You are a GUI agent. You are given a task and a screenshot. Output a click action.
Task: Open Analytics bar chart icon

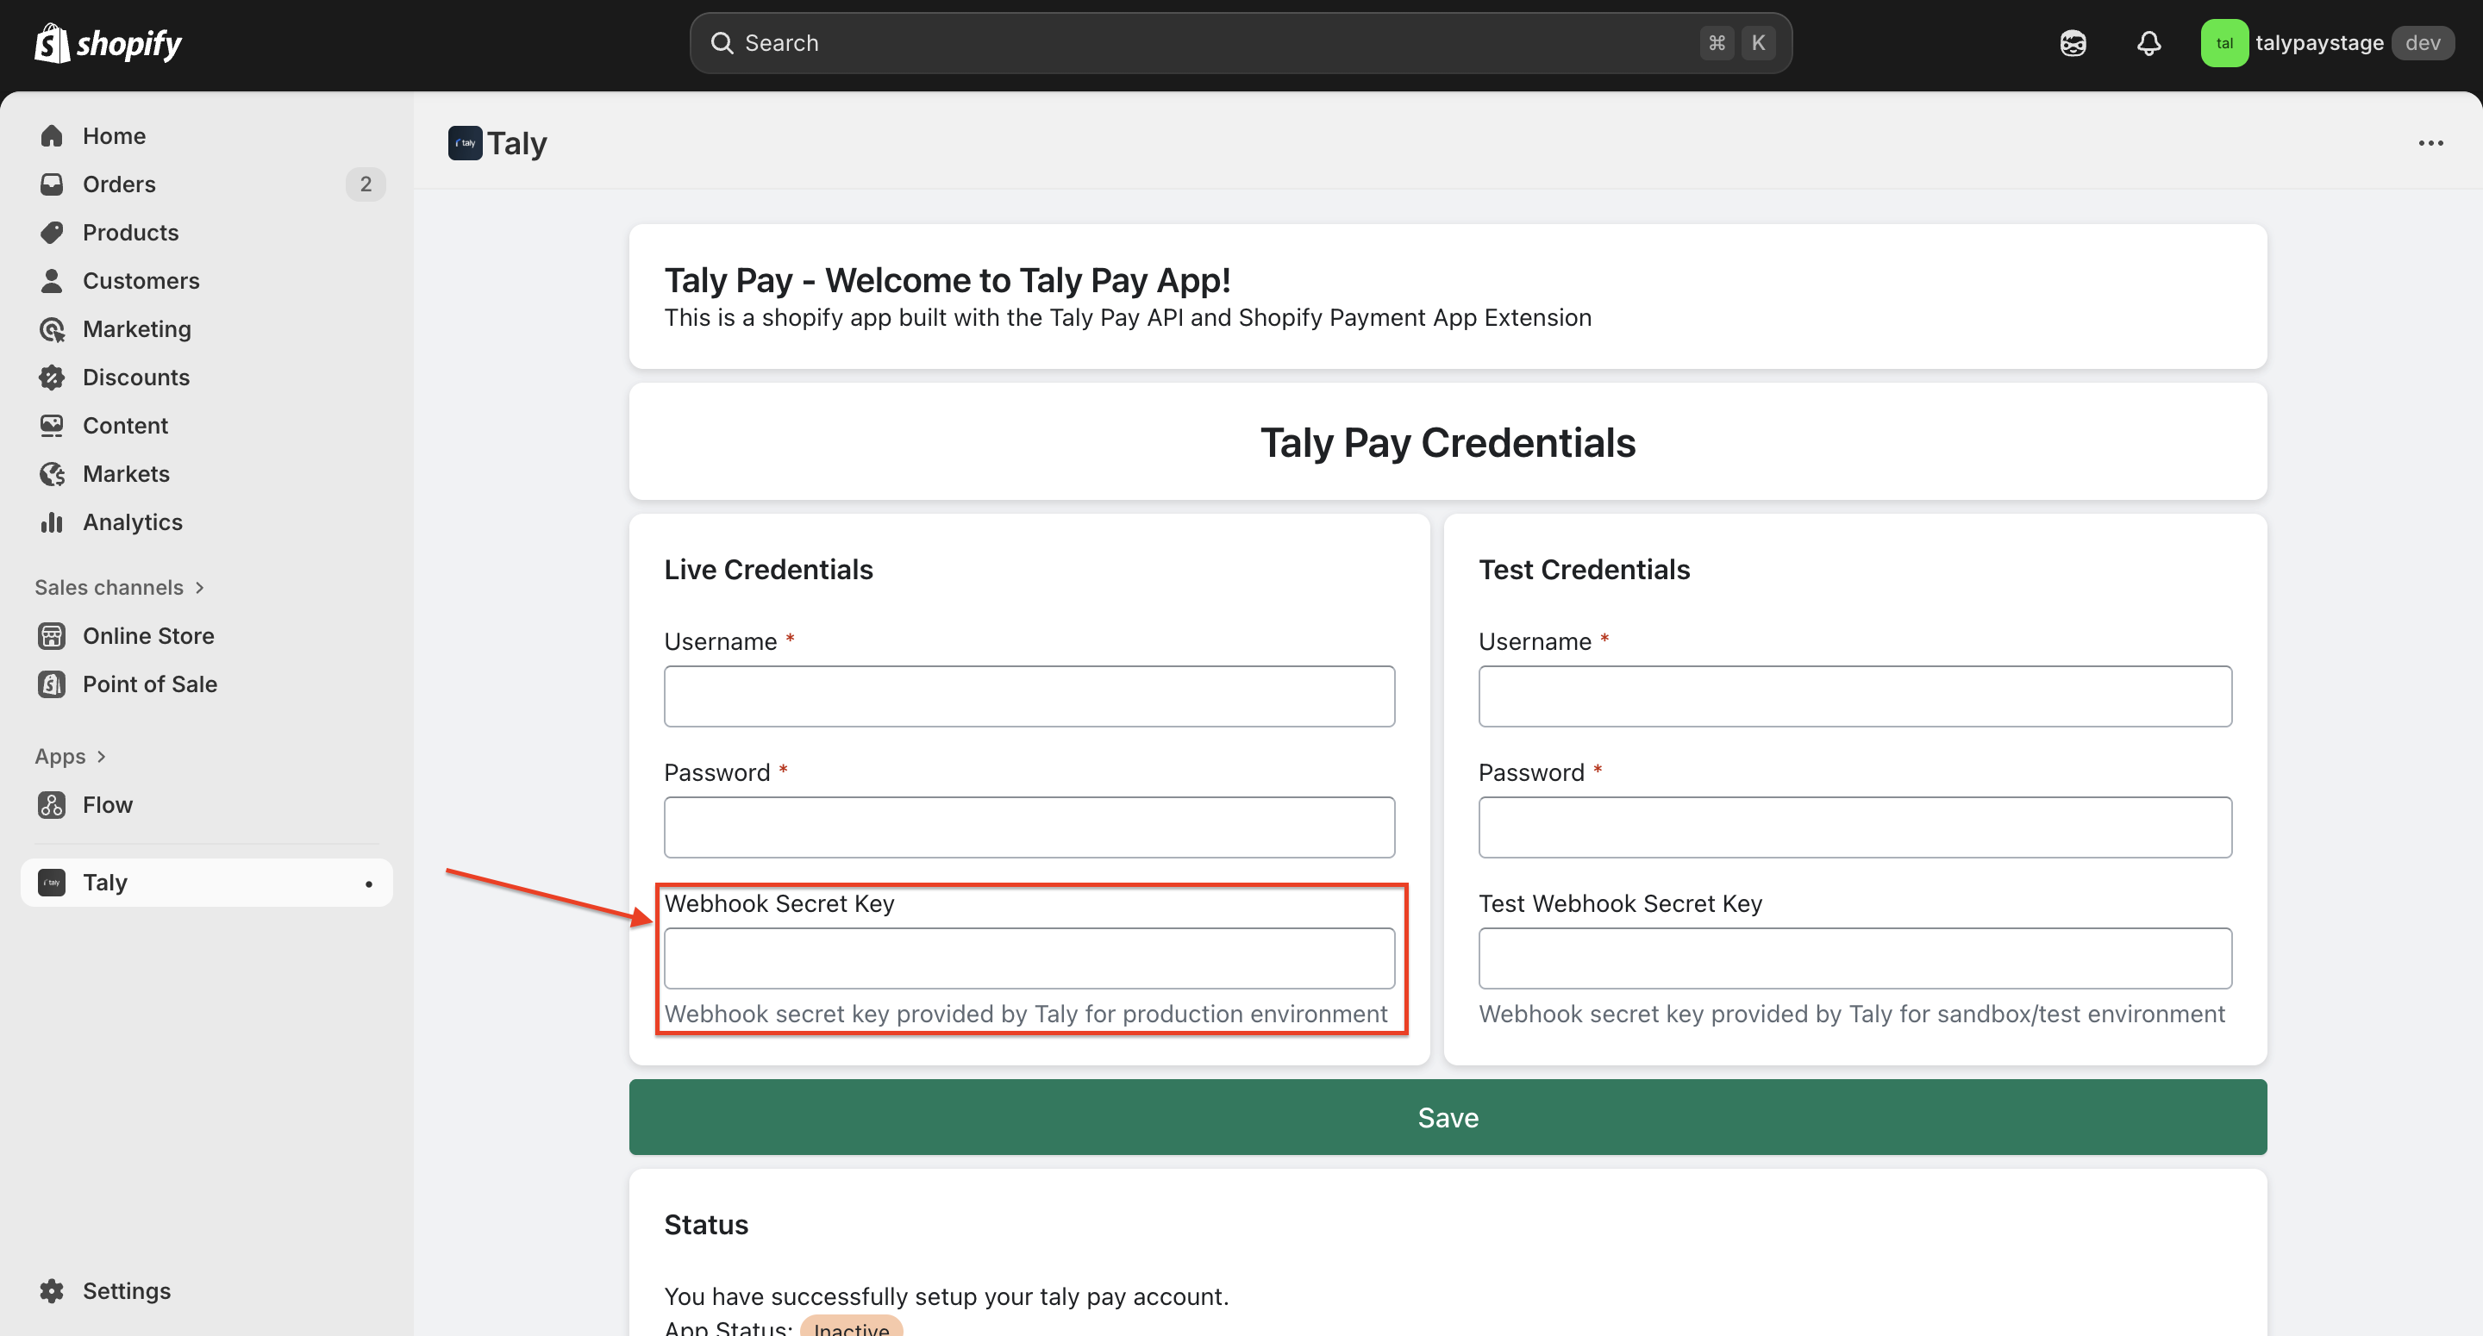(x=52, y=522)
